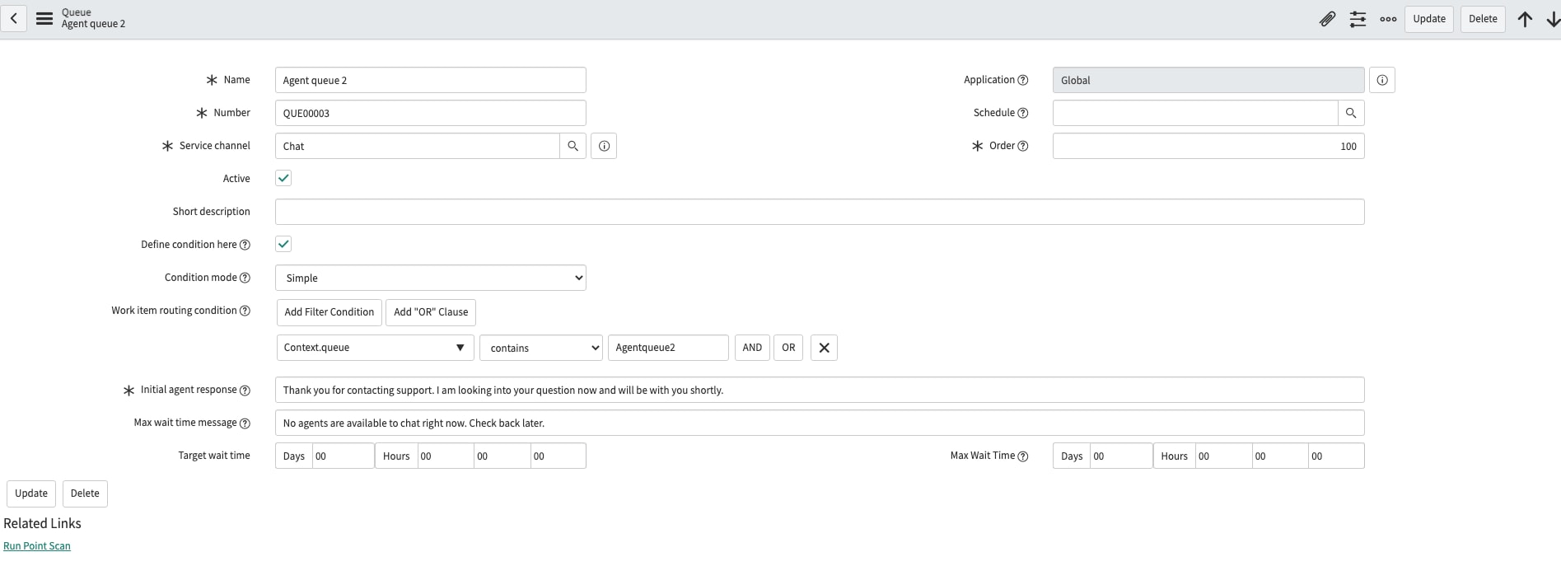
Task: Go back using the header arrow
Action: coord(14,18)
